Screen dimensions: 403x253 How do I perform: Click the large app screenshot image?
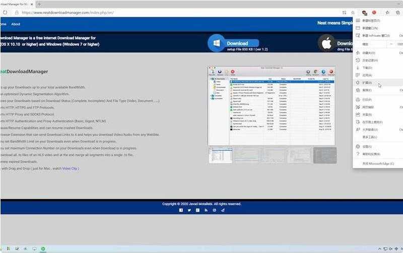[x=272, y=106]
